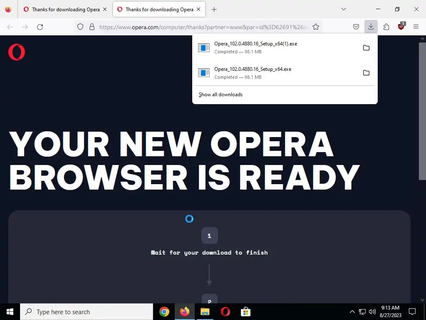Select the second Thanks for downloading Opera tab
This screenshot has width=426, height=320.
(159, 9)
